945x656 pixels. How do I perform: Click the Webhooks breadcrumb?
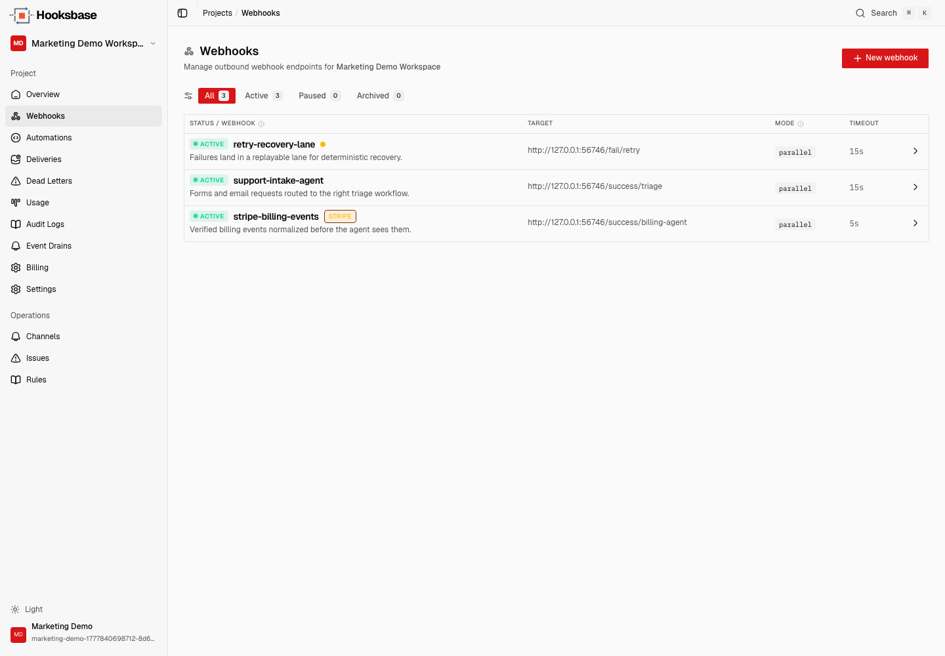click(x=261, y=13)
